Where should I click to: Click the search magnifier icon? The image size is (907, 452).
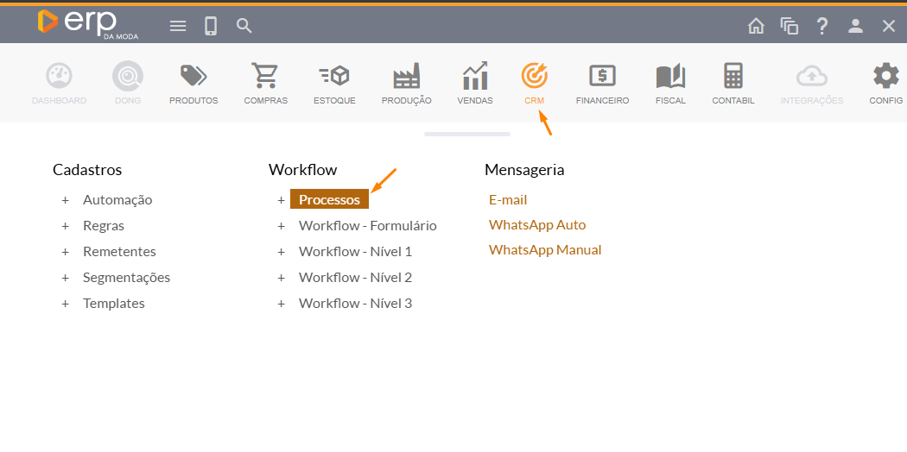(244, 26)
